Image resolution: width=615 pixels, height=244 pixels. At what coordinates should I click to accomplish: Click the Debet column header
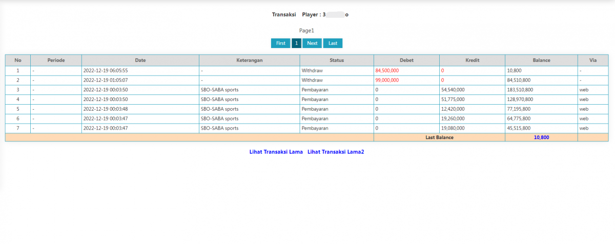(406, 60)
